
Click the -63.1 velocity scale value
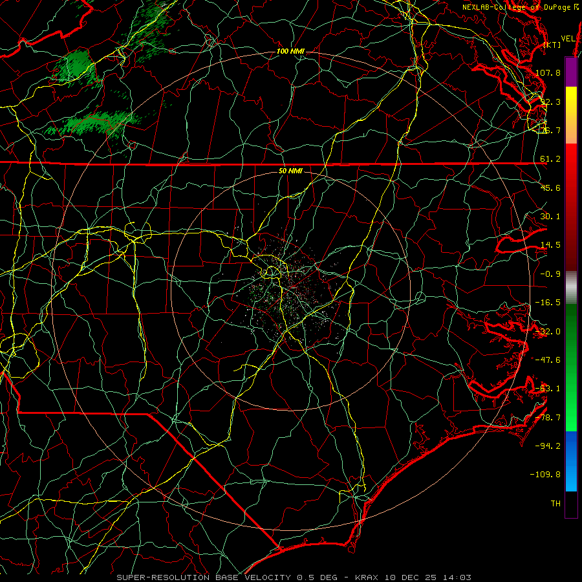[548, 389]
